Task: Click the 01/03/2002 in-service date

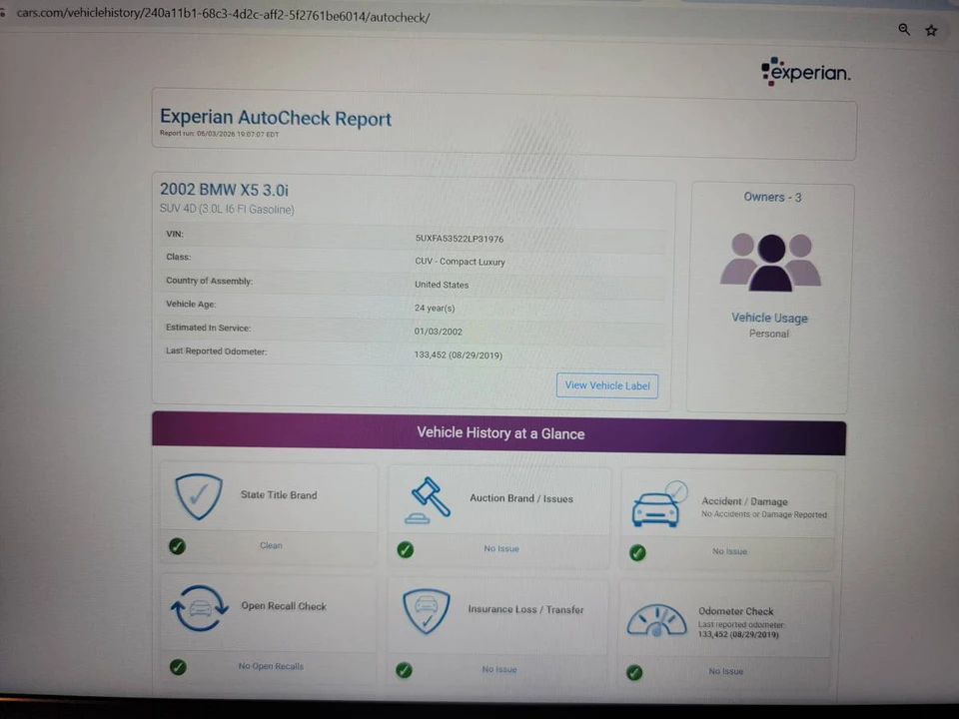Action: 438,332
